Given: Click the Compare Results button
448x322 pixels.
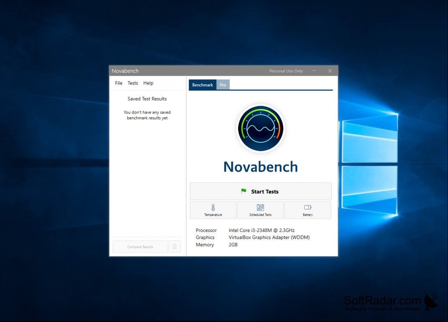Looking at the screenshot, I should 140,247.
